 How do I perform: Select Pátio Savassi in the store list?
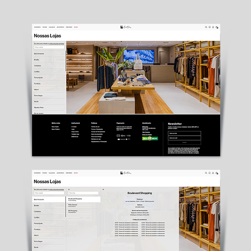tap(74, 205)
